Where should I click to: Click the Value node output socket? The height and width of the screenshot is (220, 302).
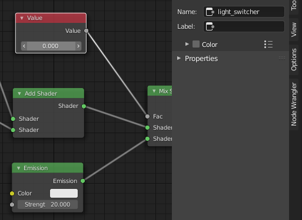(x=86, y=31)
